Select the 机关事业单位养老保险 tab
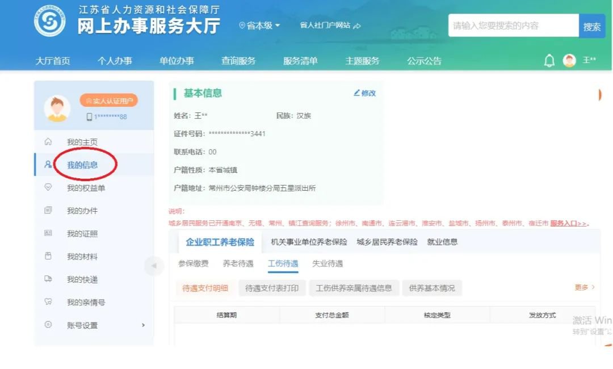The image size is (613, 369). coord(309,242)
